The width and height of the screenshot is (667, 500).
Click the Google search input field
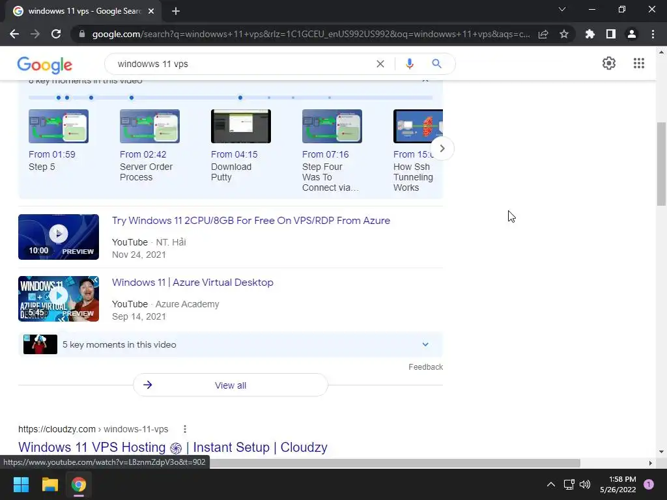pos(242,64)
